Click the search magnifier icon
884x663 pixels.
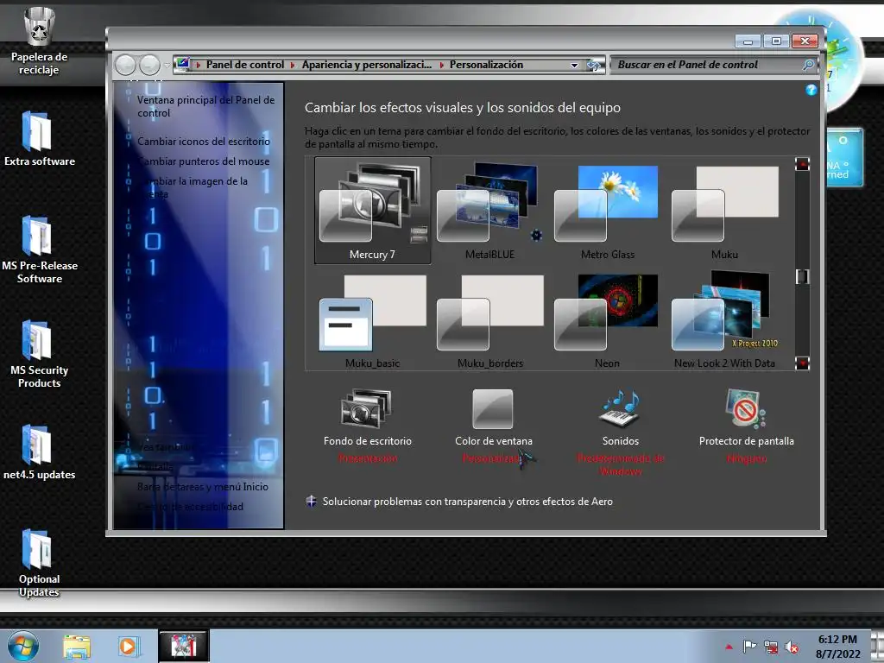click(x=808, y=65)
